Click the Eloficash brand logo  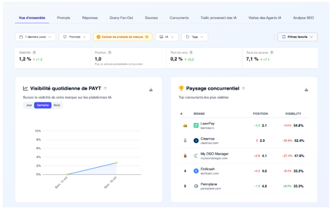(196, 171)
